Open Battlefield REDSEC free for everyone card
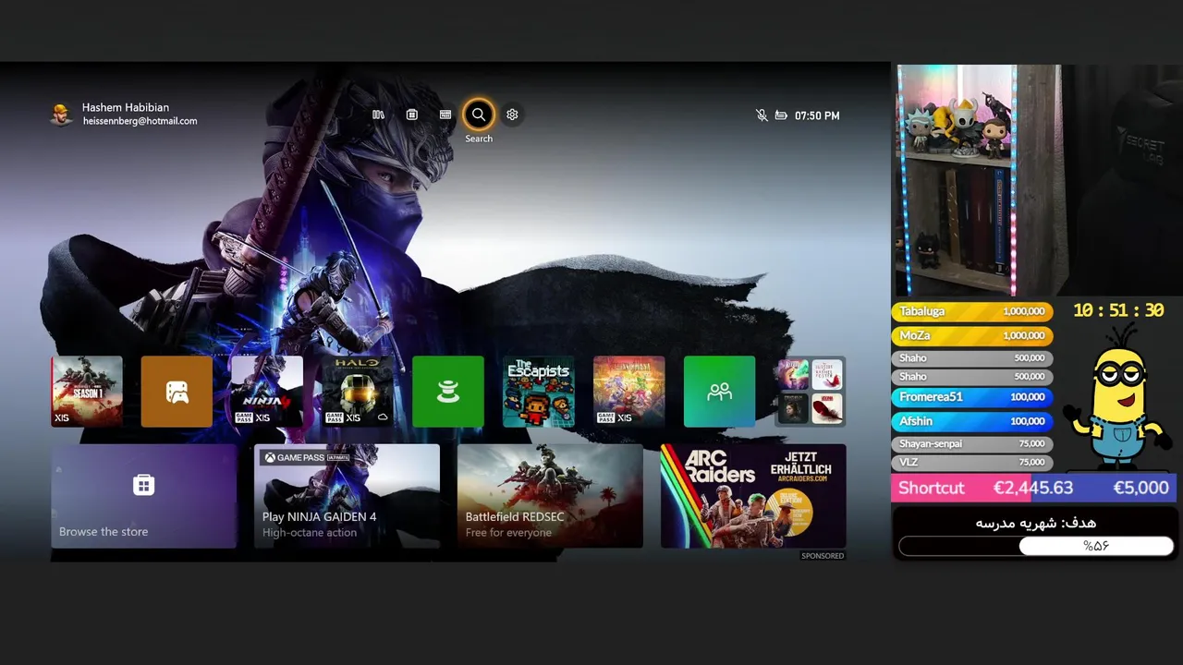Screen dimensions: 1183x665 550,496
